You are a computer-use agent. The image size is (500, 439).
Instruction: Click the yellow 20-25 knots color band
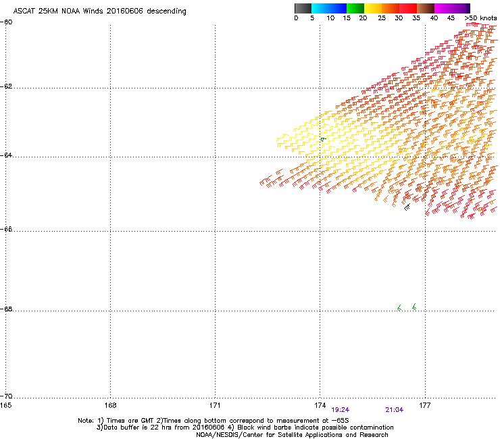373,8
